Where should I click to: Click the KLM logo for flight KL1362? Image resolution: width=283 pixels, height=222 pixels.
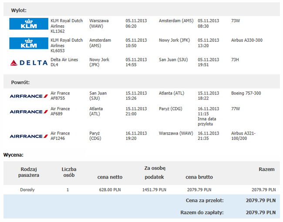(29, 24)
